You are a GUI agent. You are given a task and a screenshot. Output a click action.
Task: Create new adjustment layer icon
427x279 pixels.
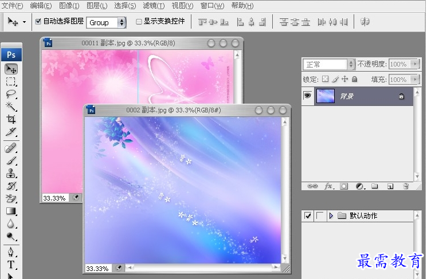[x=360, y=186]
